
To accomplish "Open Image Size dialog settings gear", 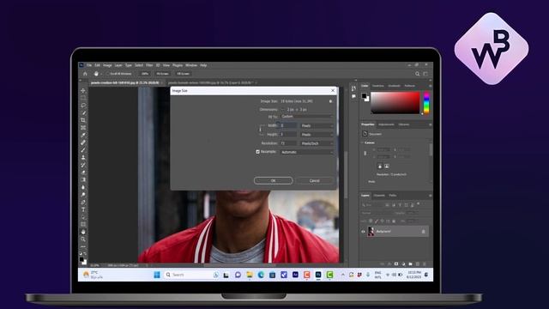I will (330, 101).
